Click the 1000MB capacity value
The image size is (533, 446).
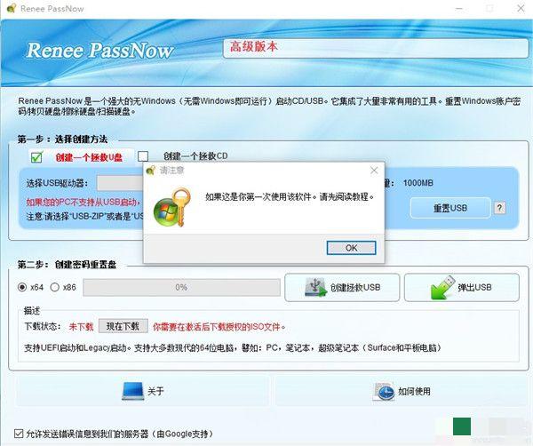[x=418, y=183]
